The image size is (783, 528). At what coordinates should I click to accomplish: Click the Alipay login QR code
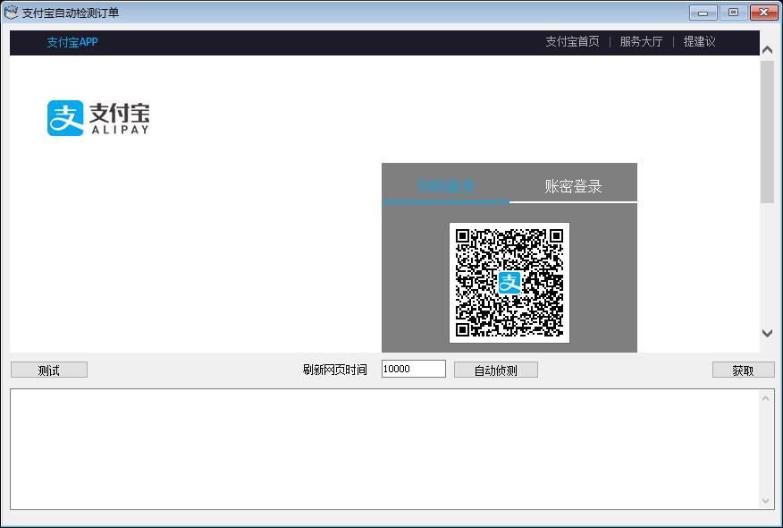[509, 283]
